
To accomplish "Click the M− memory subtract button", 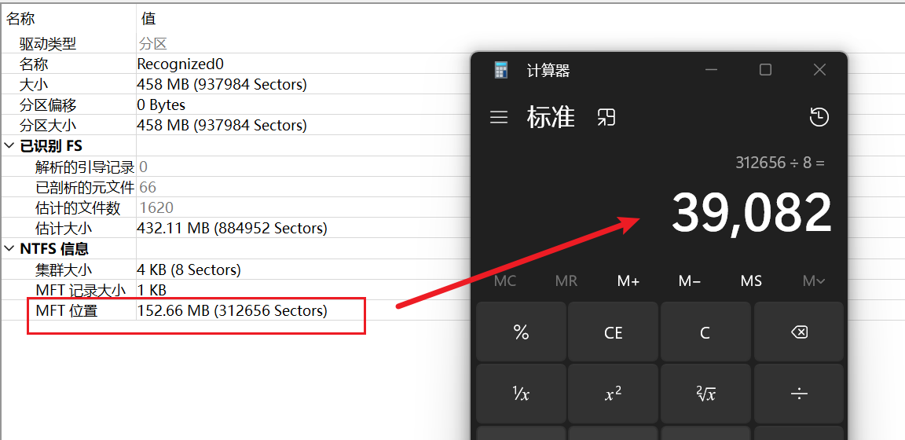I will (x=690, y=281).
